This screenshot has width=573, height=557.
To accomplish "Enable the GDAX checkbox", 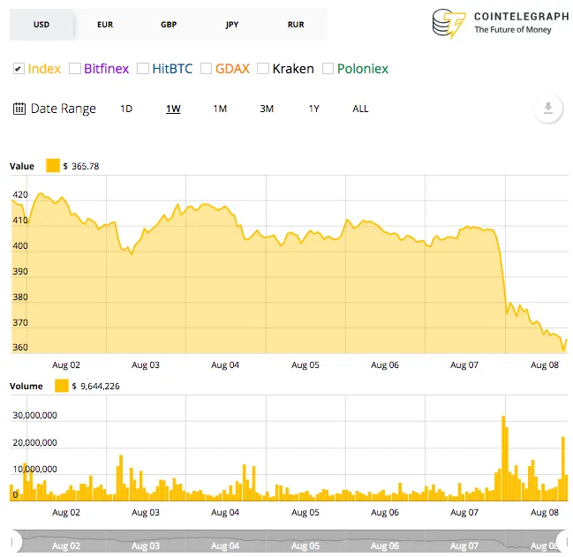I will [x=206, y=69].
